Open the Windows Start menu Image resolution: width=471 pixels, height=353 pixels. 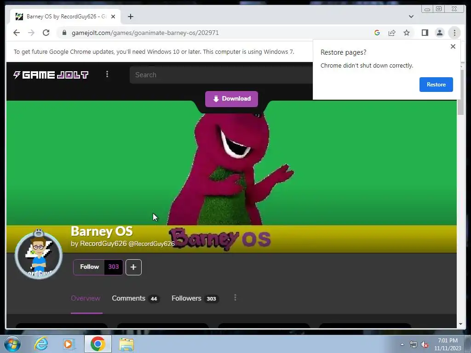pyautogui.click(x=12, y=344)
